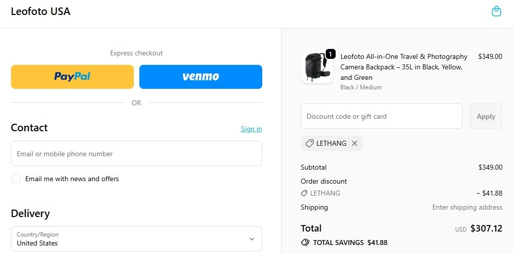Click the $307.12 total amount
Image resolution: width=513 pixels, height=254 pixels.
pos(486,229)
